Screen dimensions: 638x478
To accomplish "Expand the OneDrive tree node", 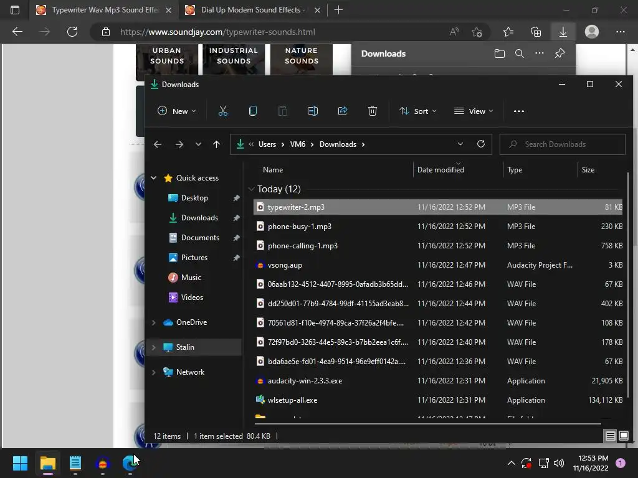I will [x=154, y=322].
